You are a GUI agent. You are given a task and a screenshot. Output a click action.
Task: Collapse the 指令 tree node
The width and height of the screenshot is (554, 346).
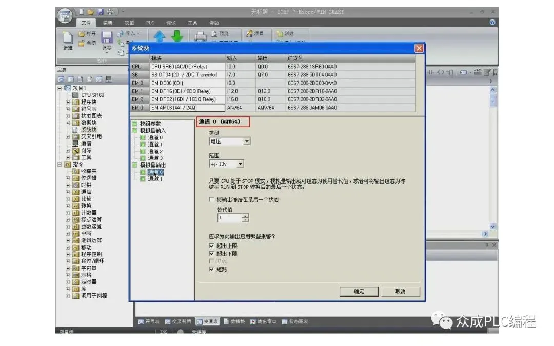point(60,164)
